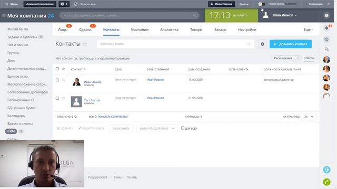
Task: Open Иван Иванов contact name link
Action: [x=93, y=82]
